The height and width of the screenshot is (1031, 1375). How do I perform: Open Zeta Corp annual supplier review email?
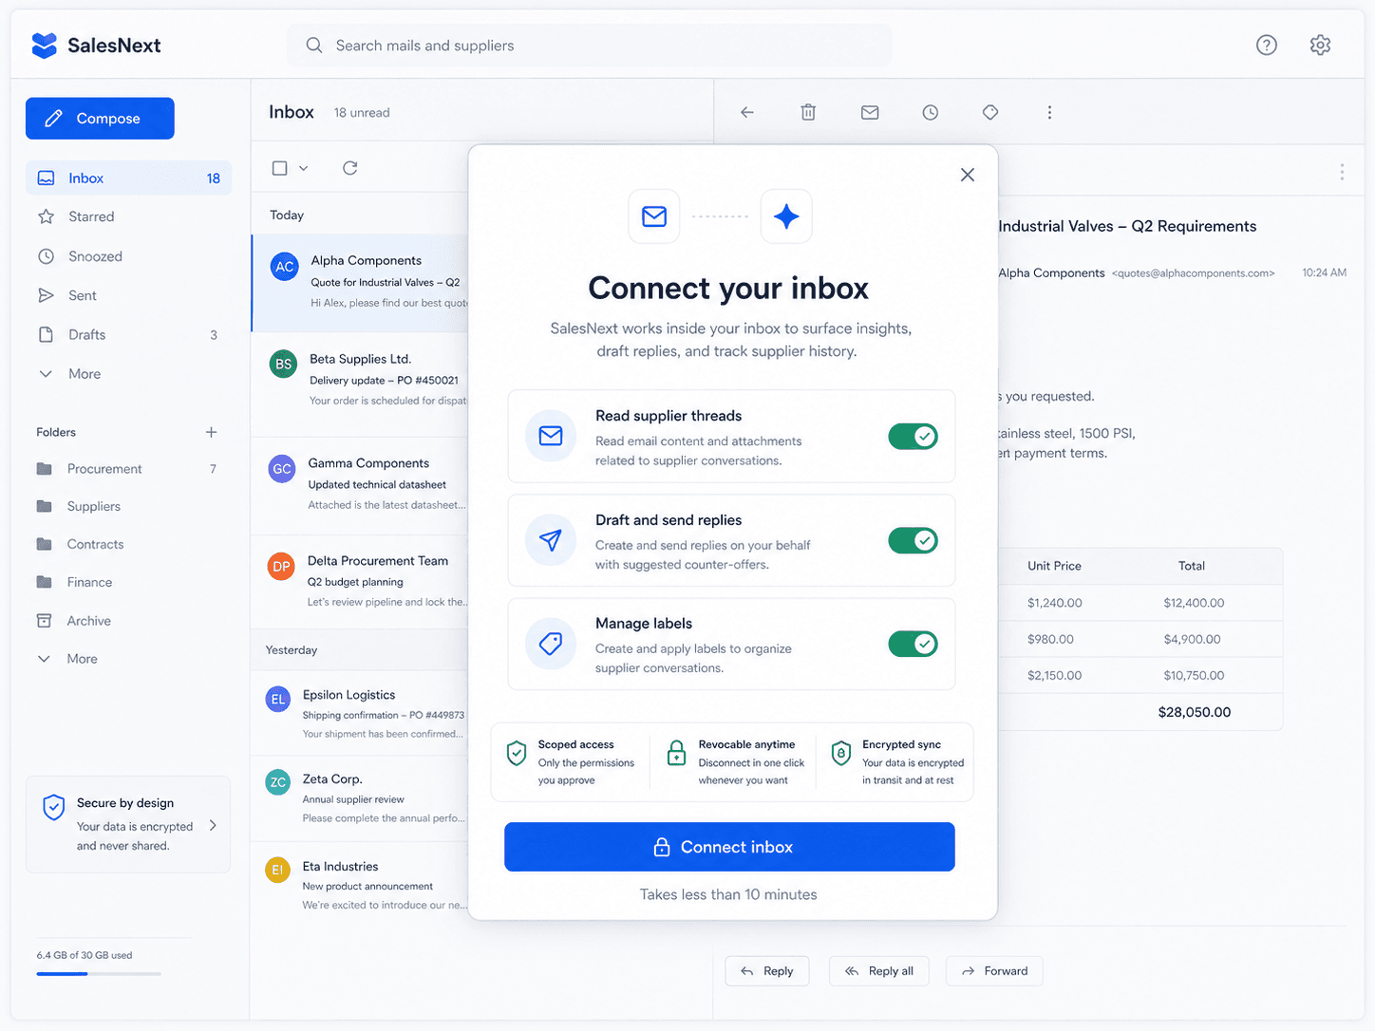pos(360,798)
